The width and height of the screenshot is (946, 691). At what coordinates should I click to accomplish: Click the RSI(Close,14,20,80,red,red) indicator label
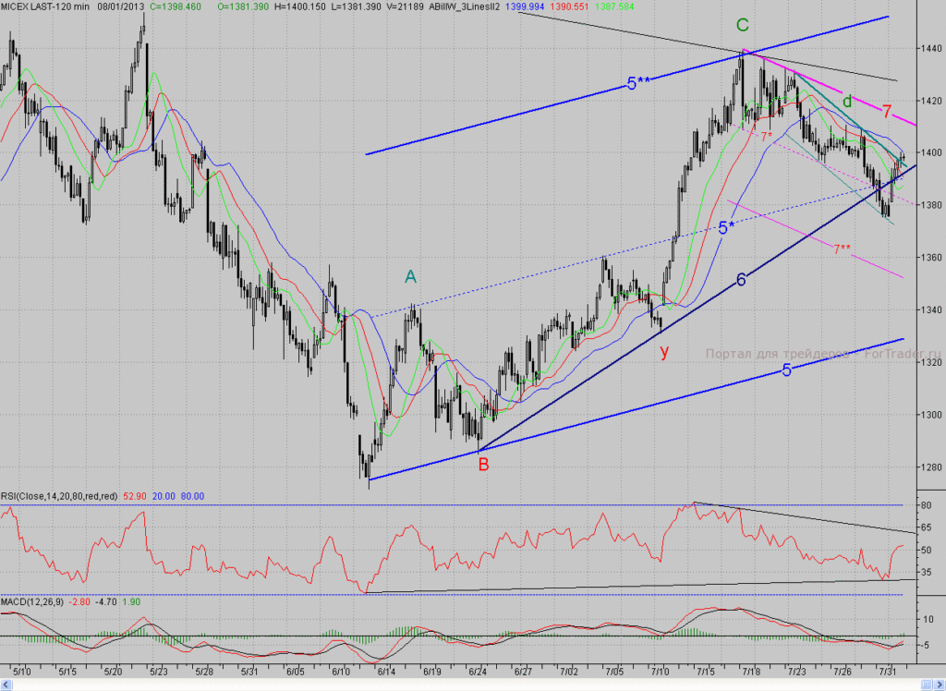tap(60, 496)
